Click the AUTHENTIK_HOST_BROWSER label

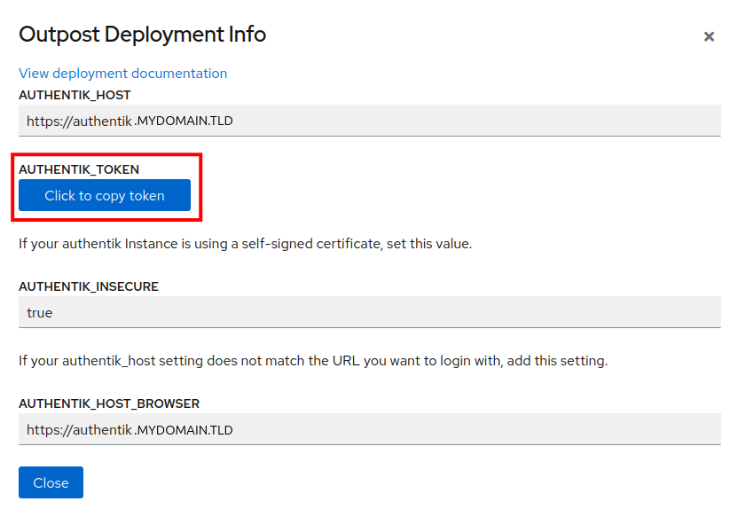point(109,403)
